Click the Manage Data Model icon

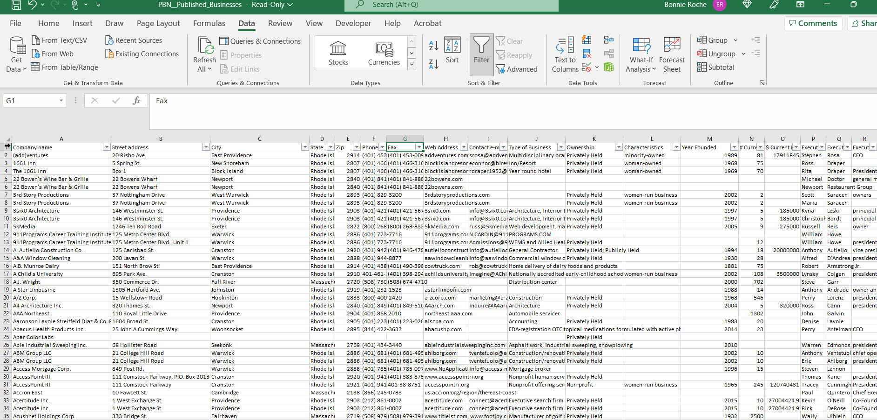608,67
